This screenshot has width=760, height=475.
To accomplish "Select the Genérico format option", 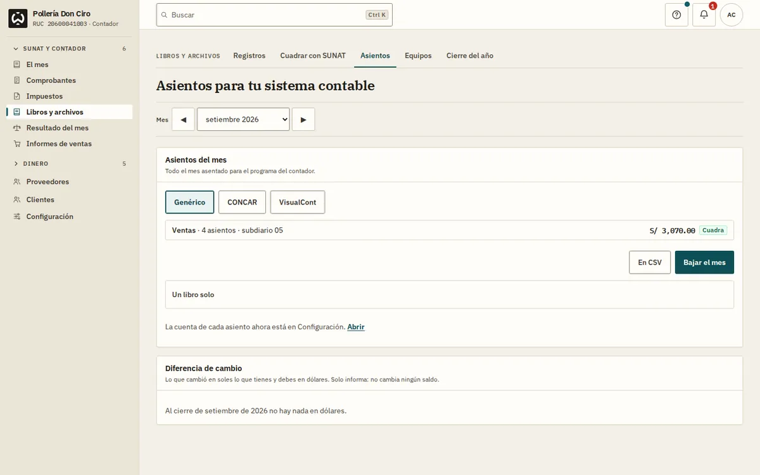I will click(190, 202).
